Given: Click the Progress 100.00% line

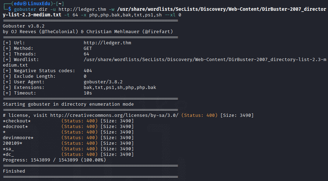Looking at the screenshot, I should tap(54, 160).
